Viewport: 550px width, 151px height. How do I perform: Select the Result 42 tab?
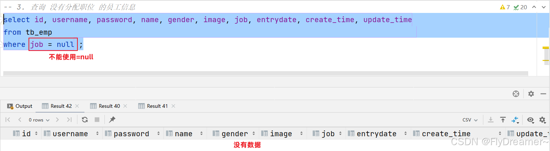[x=57, y=106]
